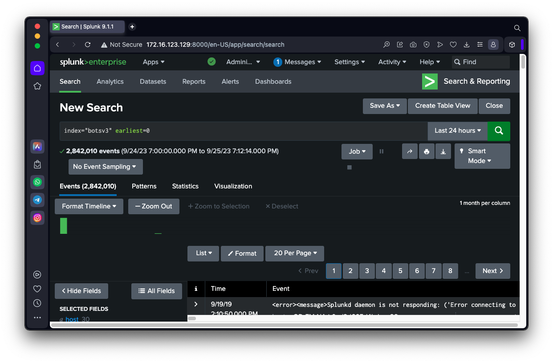Open the extensions cube icon
Image resolution: width=553 pixels, height=363 pixels.
point(512,45)
